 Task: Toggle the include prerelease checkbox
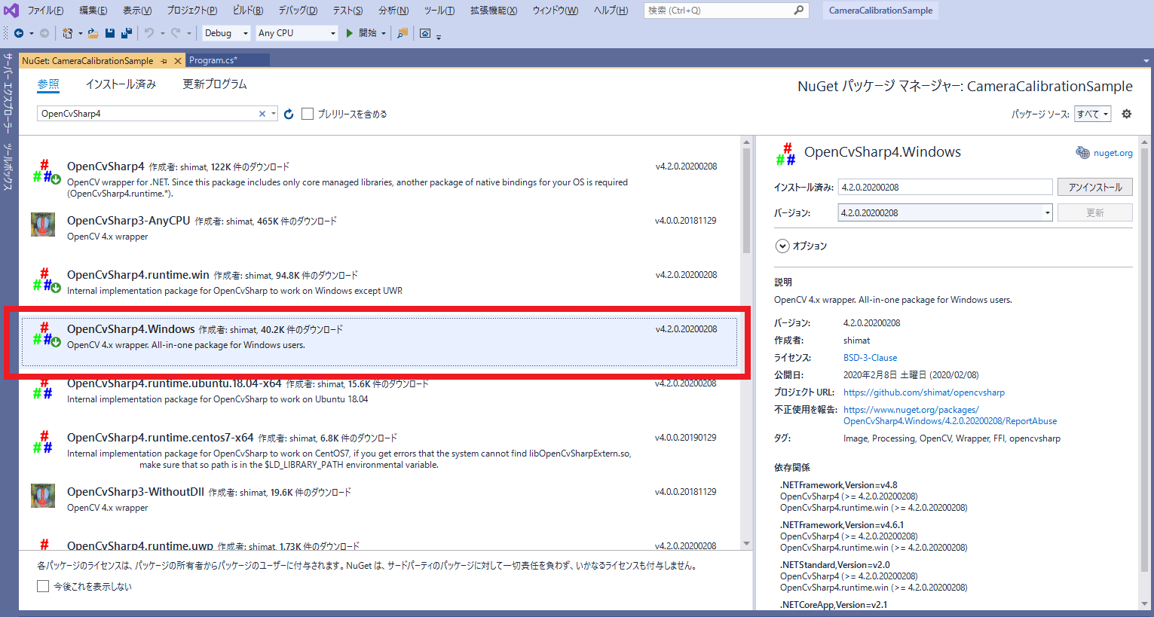click(308, 114)
